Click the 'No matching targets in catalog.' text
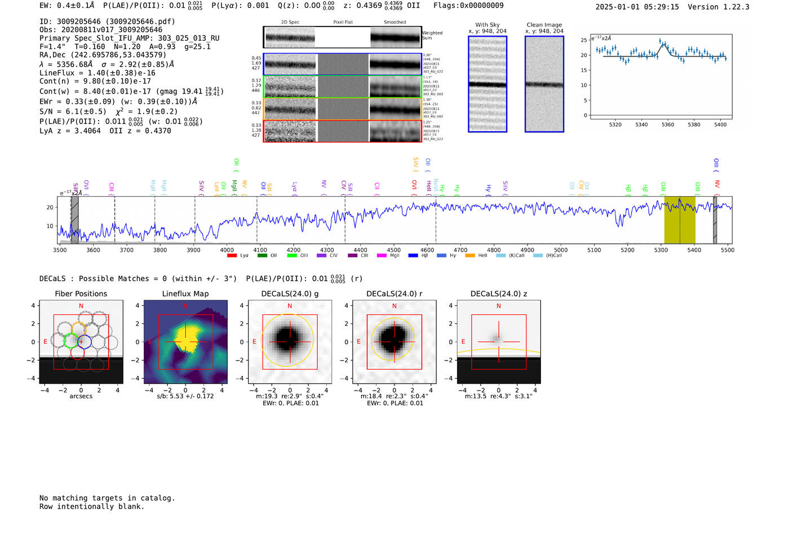This screenshot has width=789, height=537. [x=107, y=498]
